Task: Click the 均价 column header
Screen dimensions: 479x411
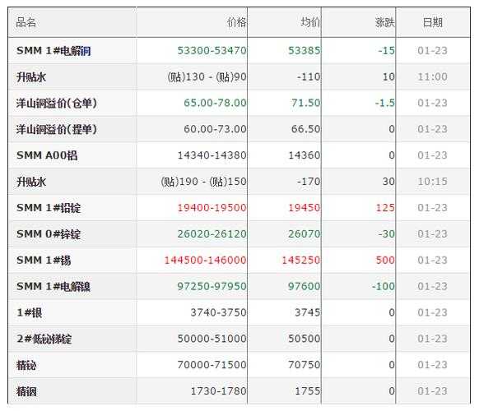Action: click(310, 22)
